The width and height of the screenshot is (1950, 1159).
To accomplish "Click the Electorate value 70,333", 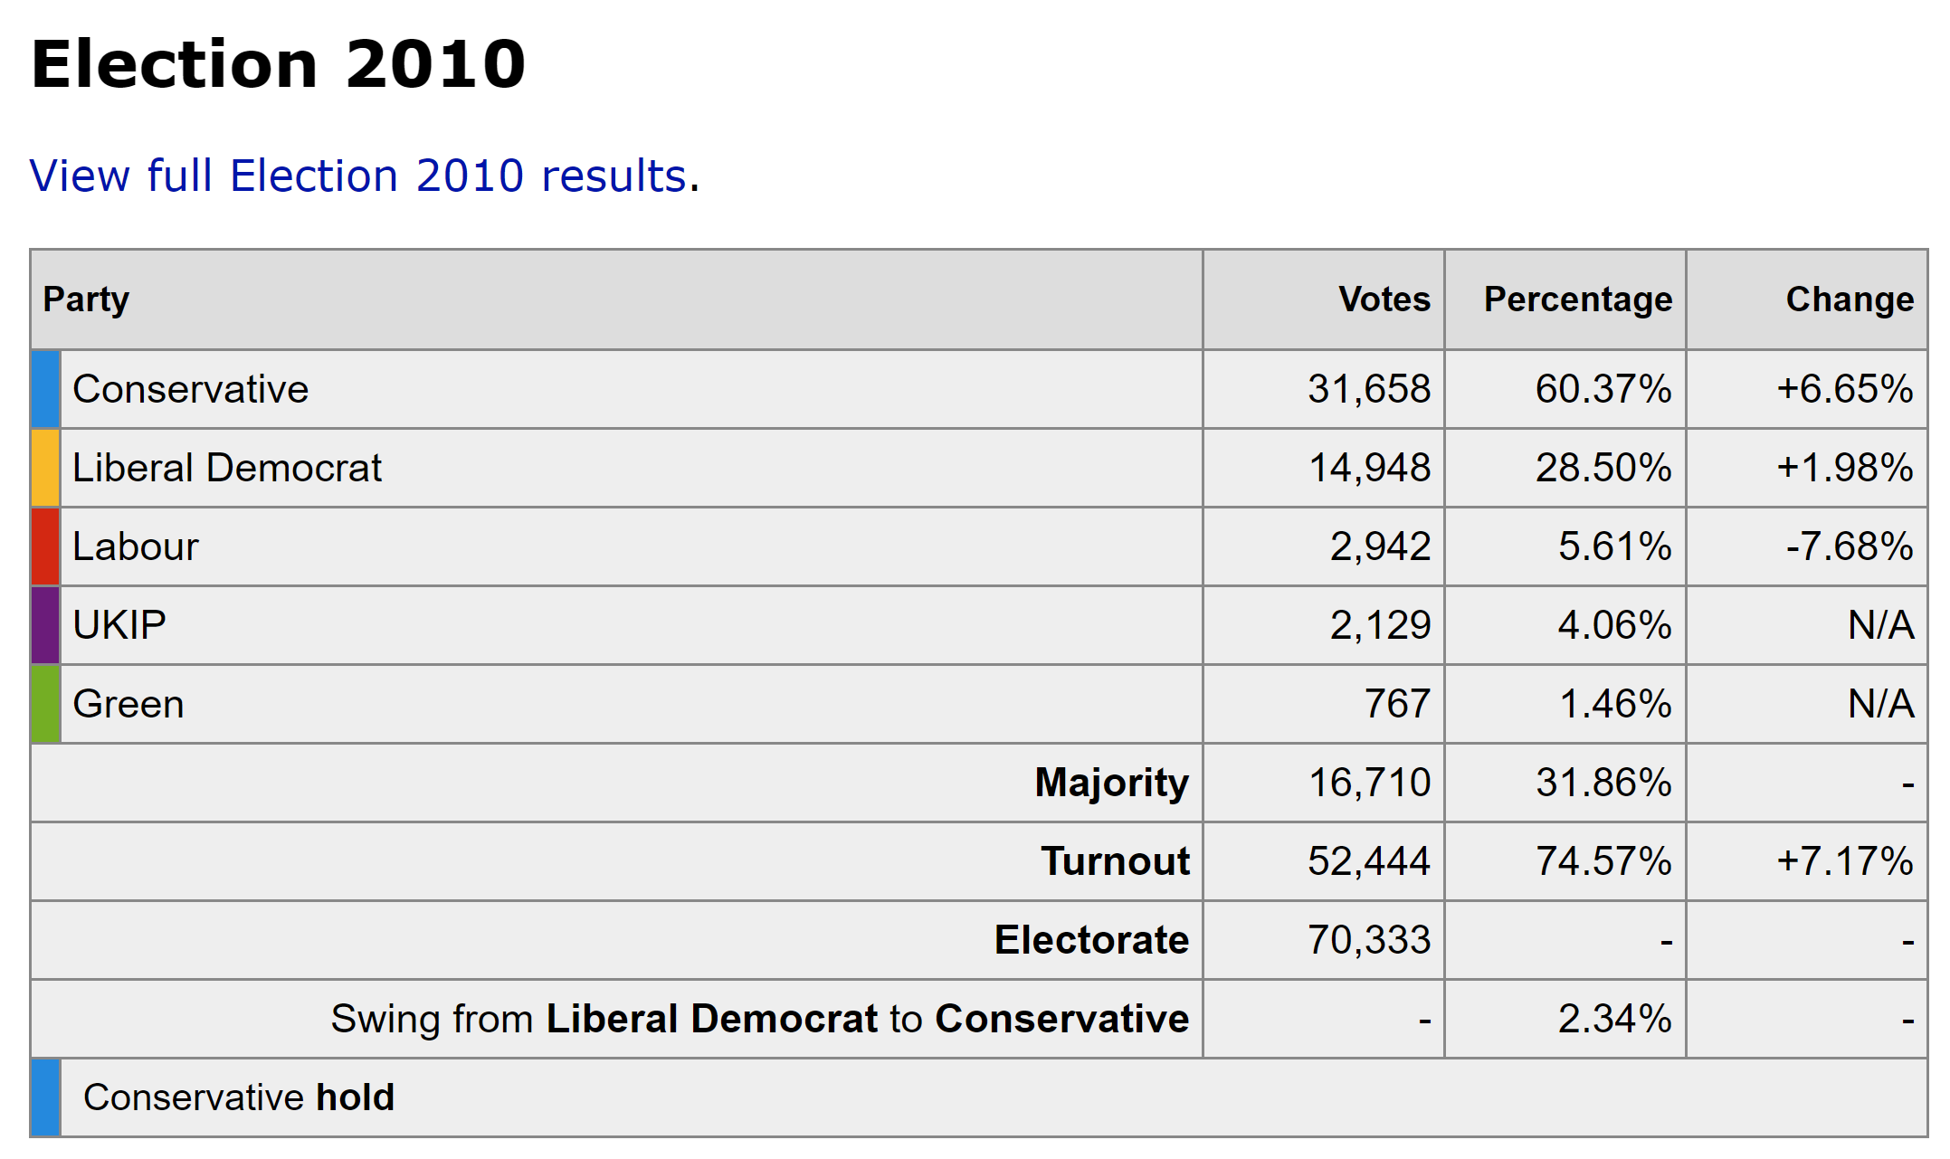I will click(1369, 940).
